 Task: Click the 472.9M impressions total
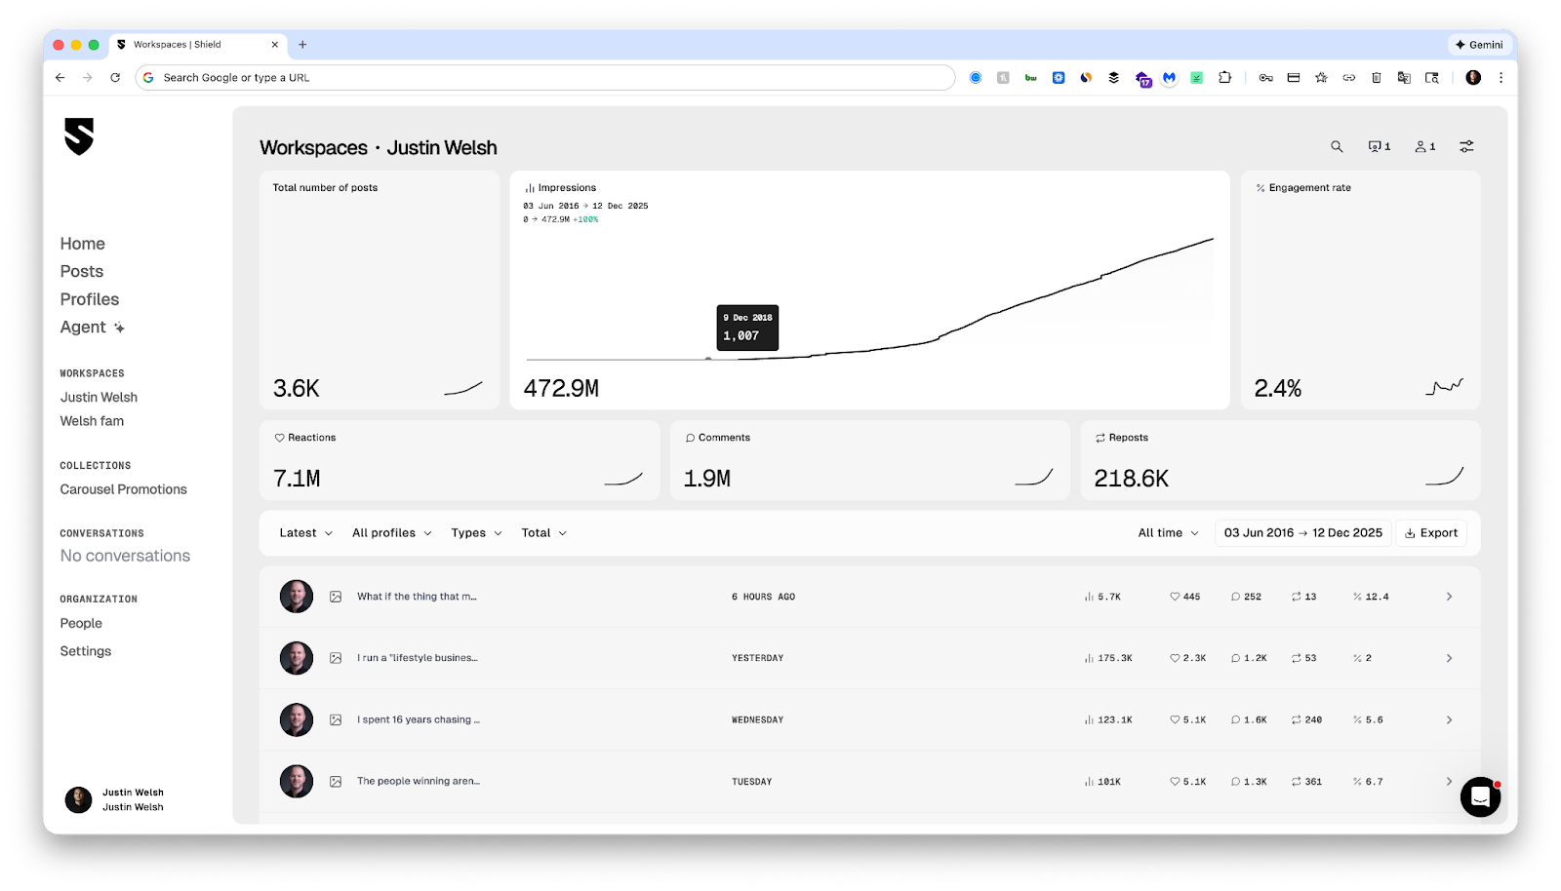561,388
